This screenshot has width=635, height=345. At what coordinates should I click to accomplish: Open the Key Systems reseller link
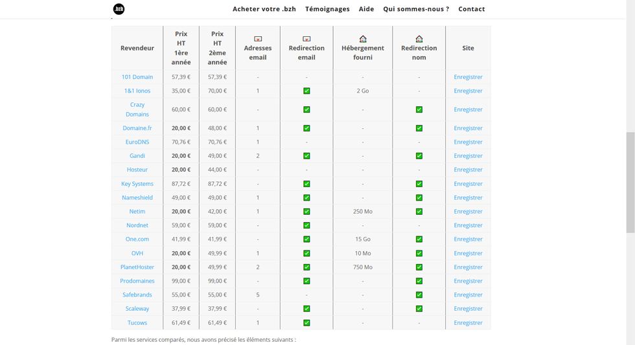[x=137, y=184]
